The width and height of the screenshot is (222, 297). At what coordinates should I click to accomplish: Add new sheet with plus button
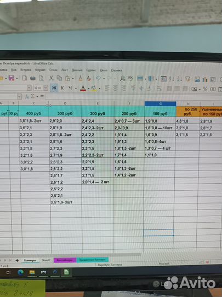(x=17, y=261)
